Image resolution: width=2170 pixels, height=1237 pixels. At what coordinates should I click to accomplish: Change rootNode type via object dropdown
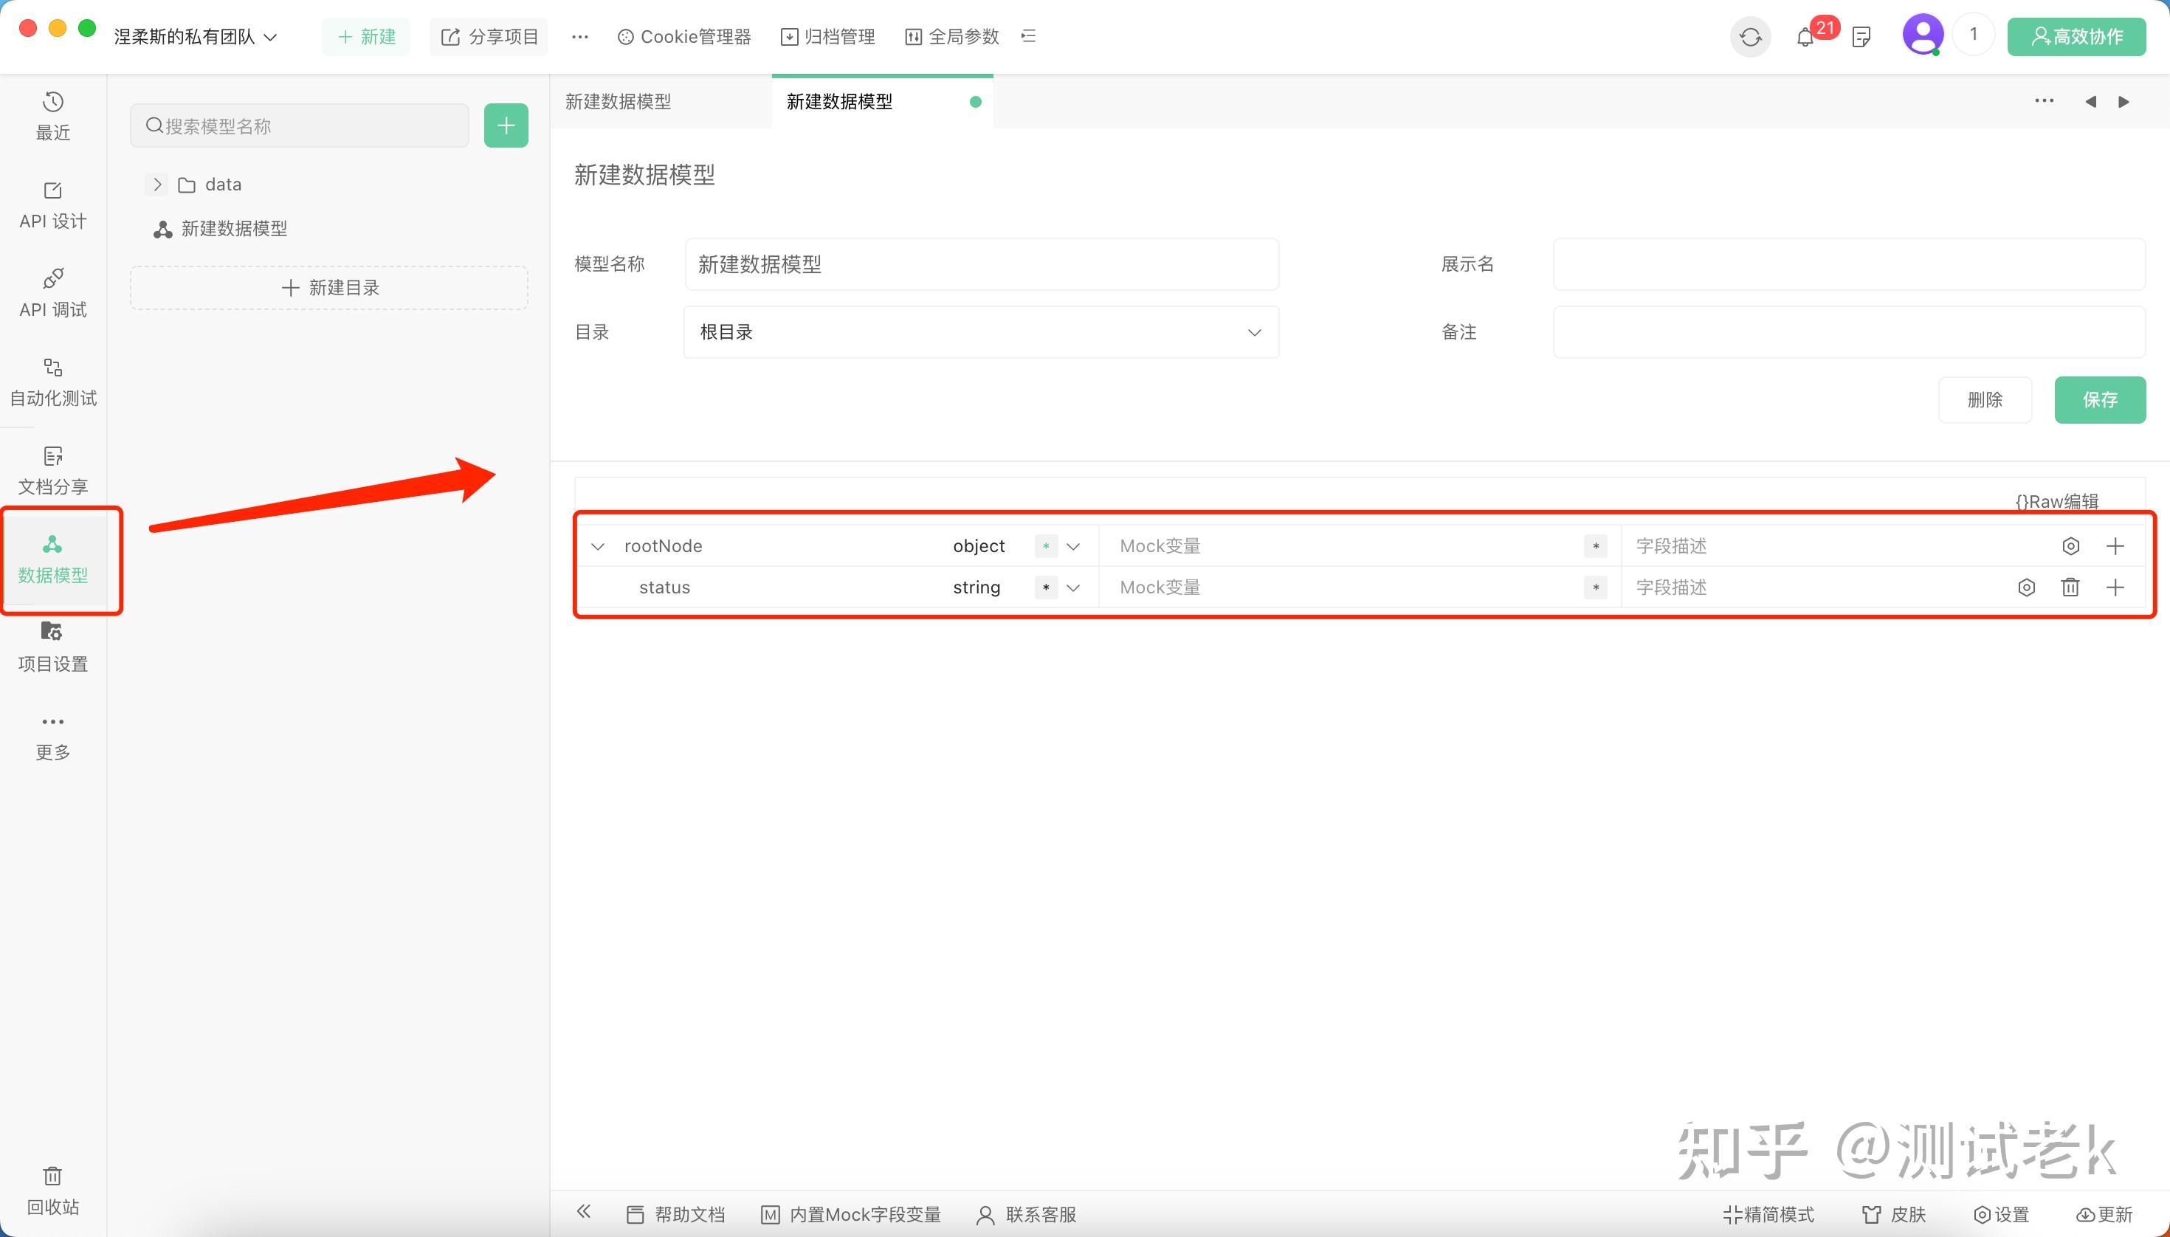(x=1072, y=546)
